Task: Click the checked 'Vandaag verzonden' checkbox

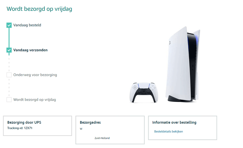Action: [x=9, y=50]
